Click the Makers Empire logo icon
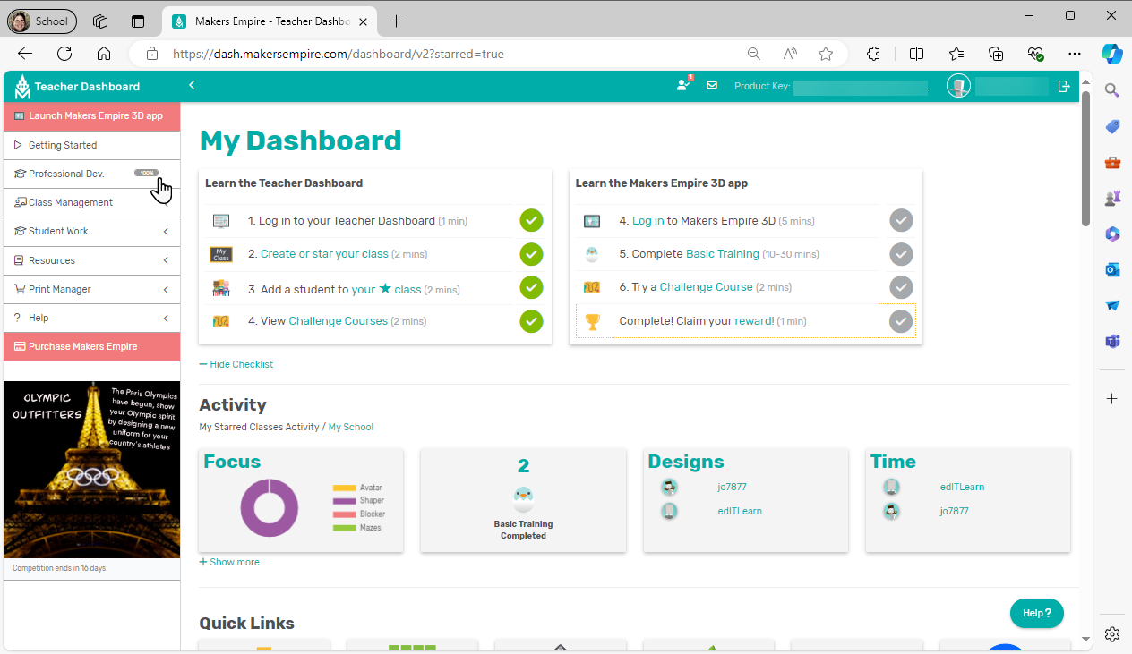This screenshot has width=1132, height=654. tap(21, 87)
